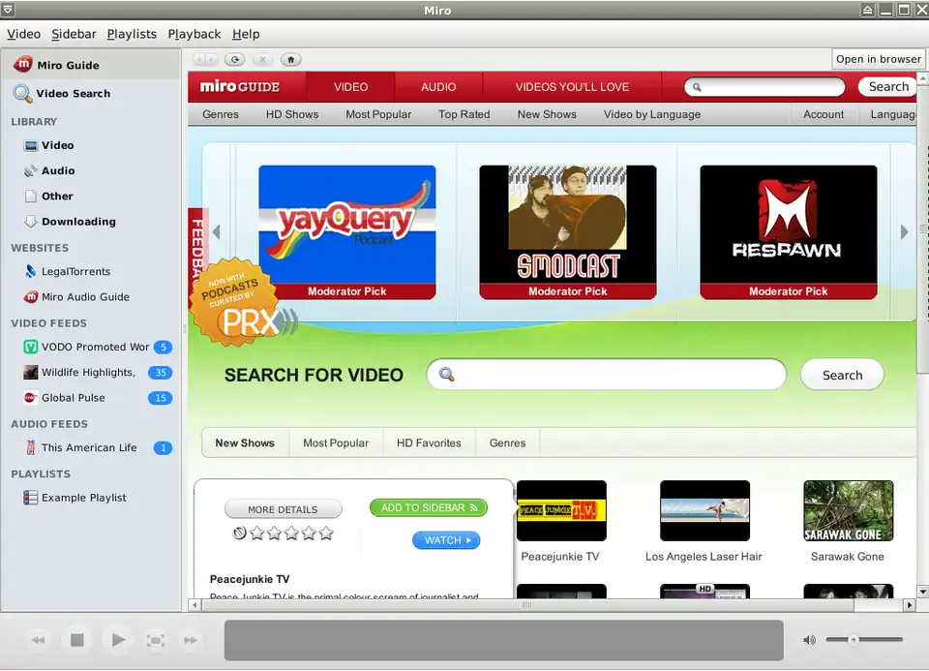Viewport: 929px width, 671px height.
Task: Click the volume slider knob
Action: [x=854, y=640]
